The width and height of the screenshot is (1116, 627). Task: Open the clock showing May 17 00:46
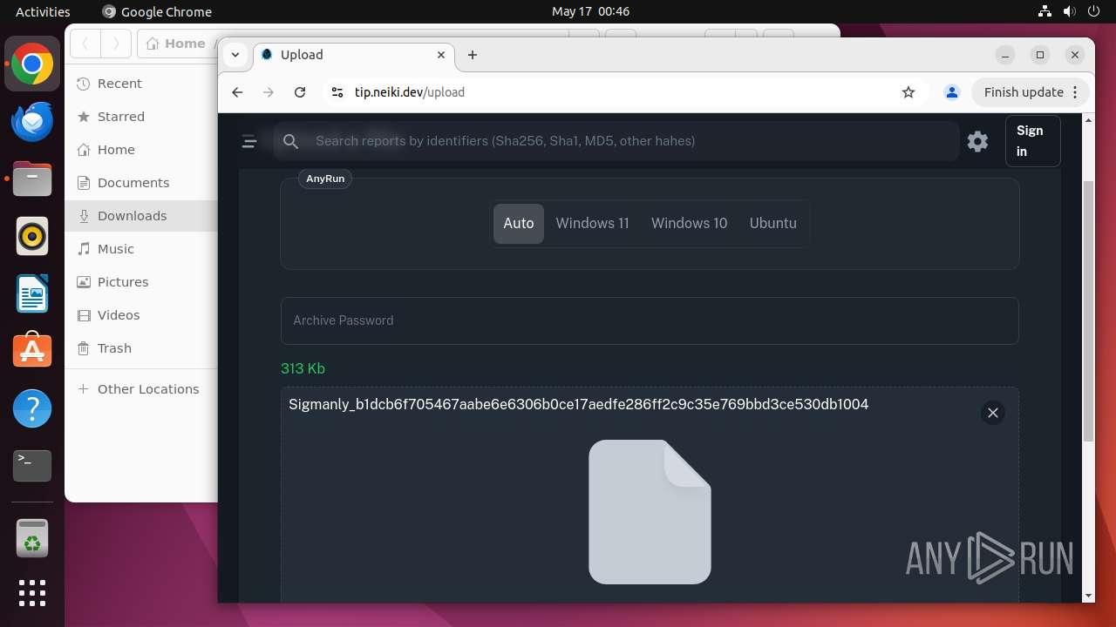[x=590, y=11]
